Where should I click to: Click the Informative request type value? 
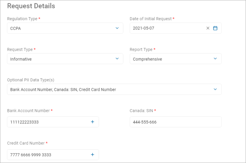[x=21, y=59]
